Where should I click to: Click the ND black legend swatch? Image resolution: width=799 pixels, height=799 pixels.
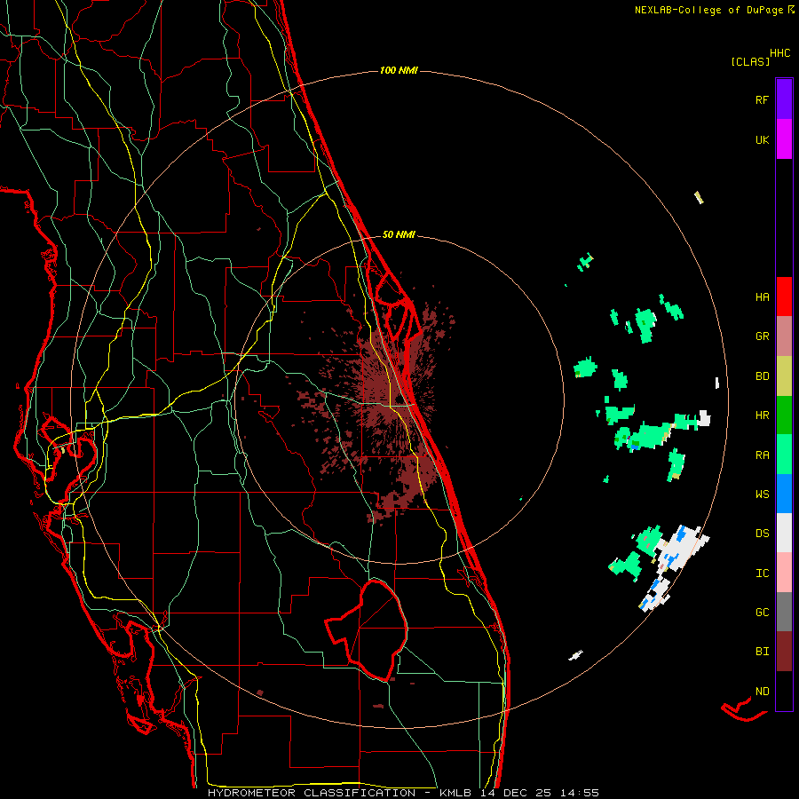pos(784,691)
